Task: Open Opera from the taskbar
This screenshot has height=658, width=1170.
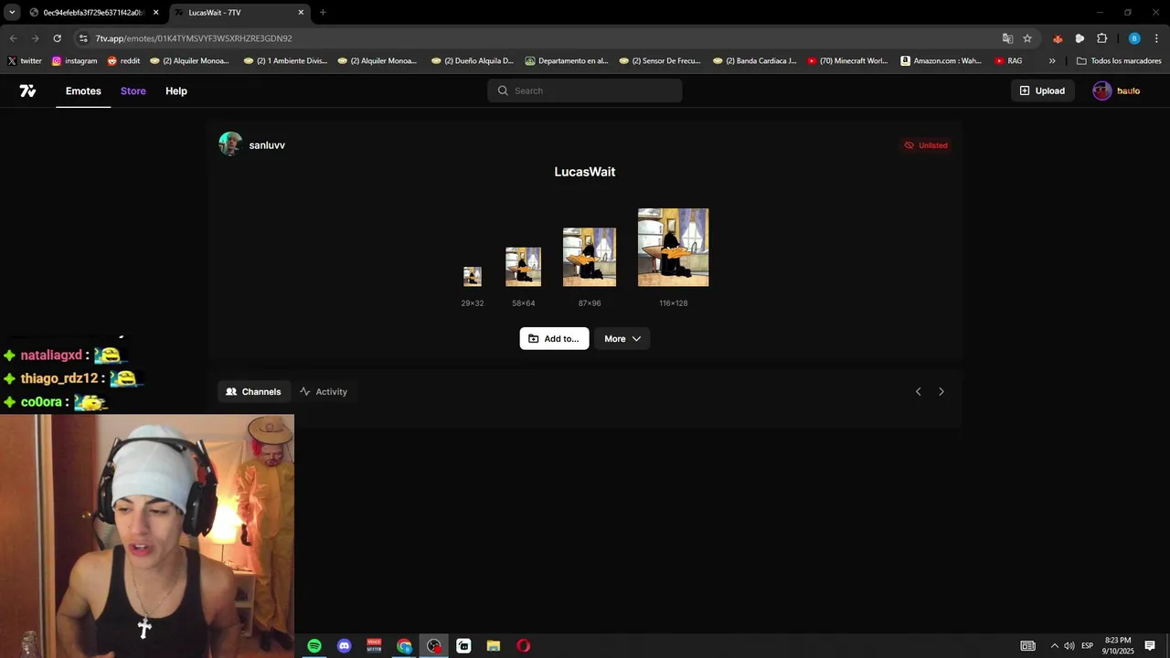Action: (x=523, y=646)
